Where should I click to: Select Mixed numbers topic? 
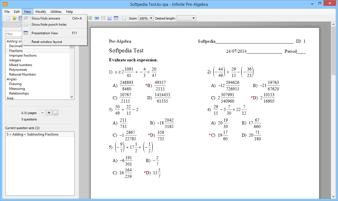pyautogui.click(x=21, y=65)
